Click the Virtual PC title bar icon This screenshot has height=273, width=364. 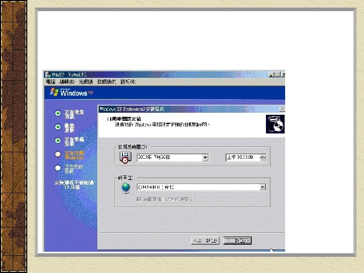point(48,74)
